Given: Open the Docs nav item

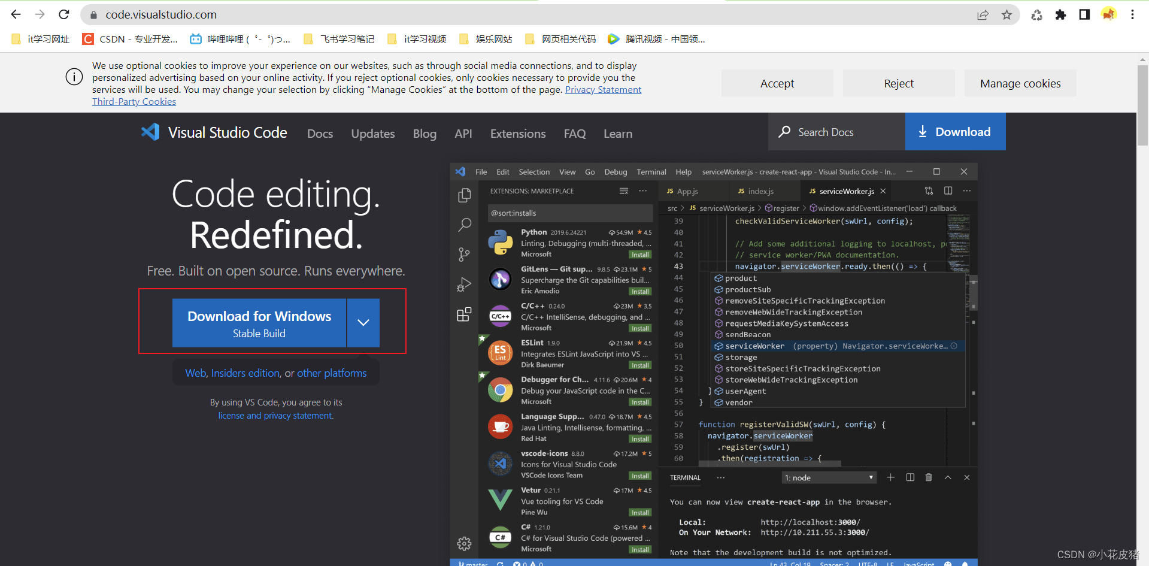Looking at the screenshot, I should click(320, 134).
